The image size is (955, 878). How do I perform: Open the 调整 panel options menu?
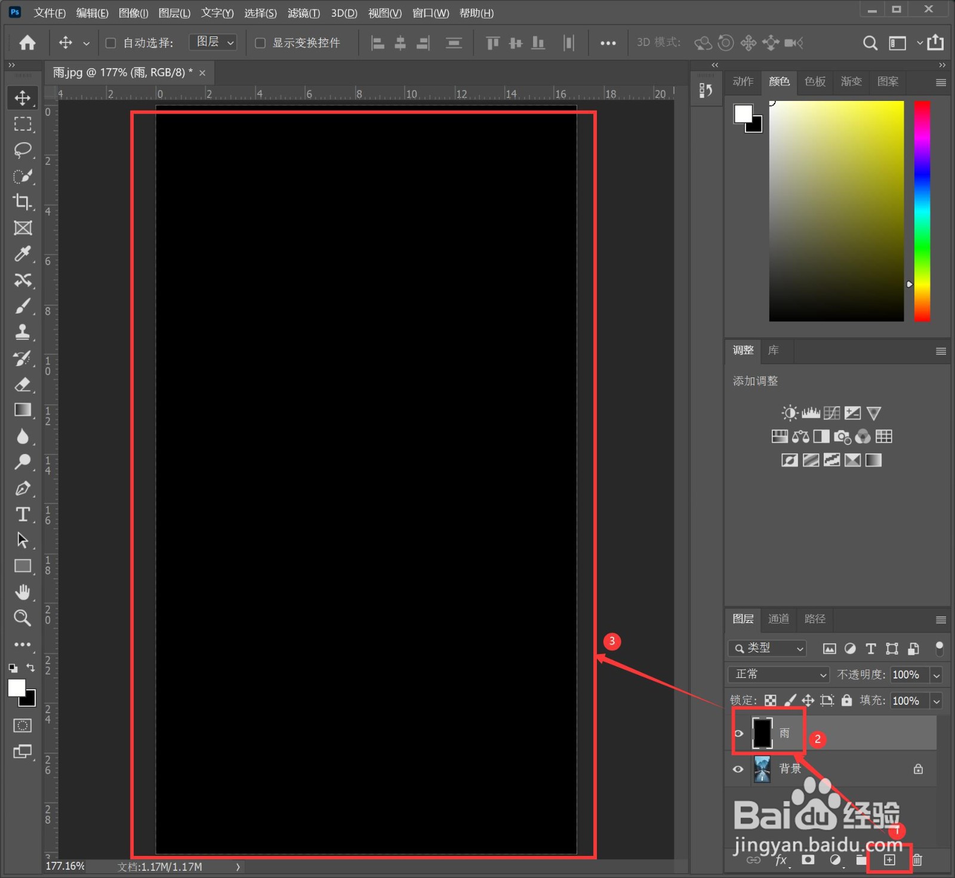point(941,351)
